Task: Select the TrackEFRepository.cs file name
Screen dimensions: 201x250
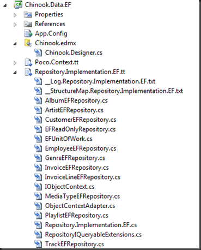Action: point(75,244)
